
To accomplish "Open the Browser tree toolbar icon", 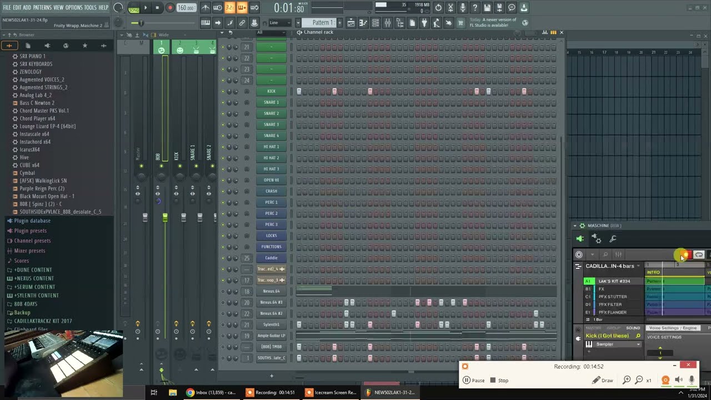I will (400, 23).
